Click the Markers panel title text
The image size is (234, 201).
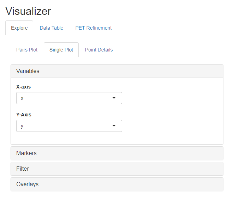(26, 153)
